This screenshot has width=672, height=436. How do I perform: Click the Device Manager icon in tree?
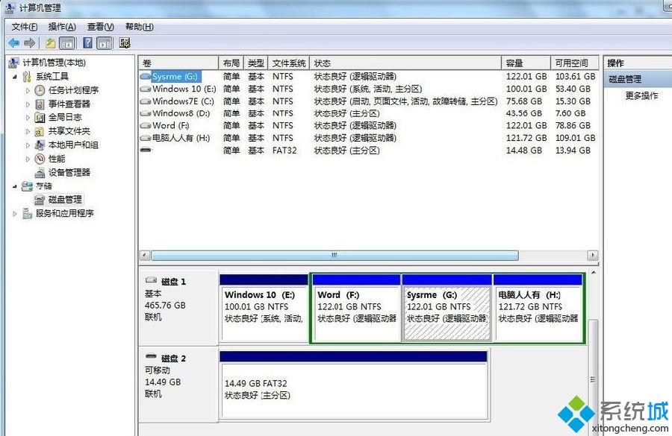[40, 172]
